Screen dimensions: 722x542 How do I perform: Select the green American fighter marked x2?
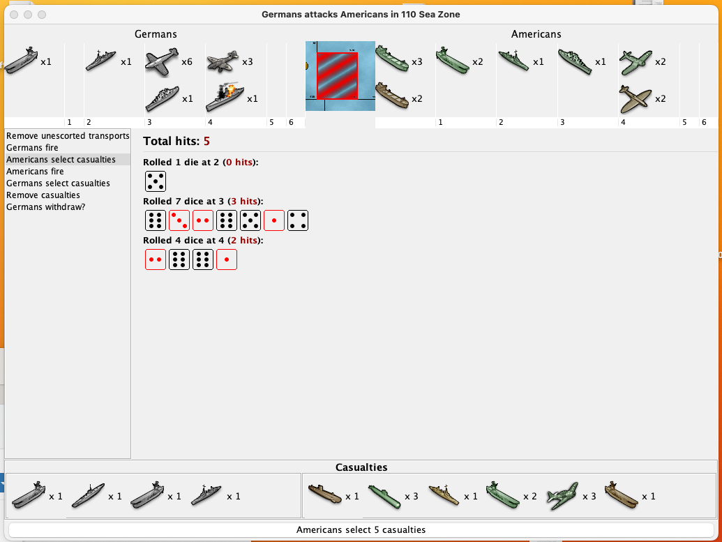635,62
